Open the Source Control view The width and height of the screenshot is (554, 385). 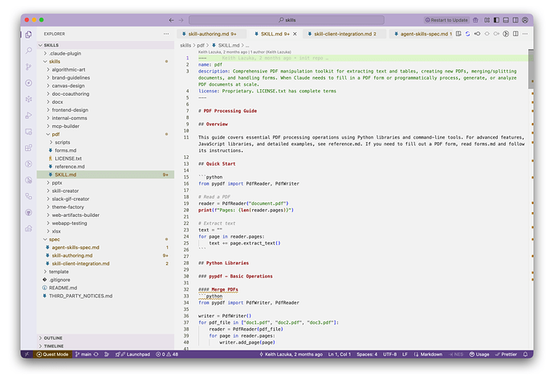(x=29, y=65)
